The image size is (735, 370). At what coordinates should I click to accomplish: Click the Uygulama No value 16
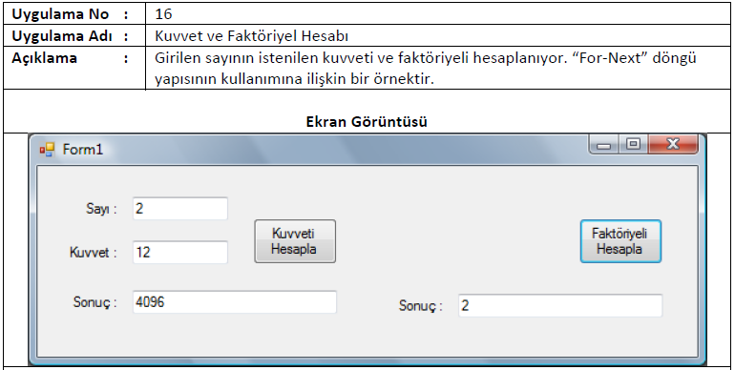163,14
